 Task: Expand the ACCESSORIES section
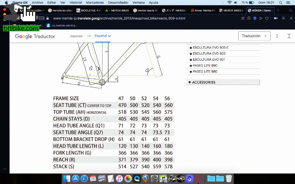click(223, 82)
